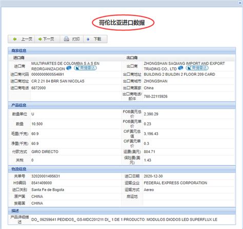This screenshot has height=229, width=243.
Task: Open 商情雷达 link beside importer name
Action: [x=85, y=68]
